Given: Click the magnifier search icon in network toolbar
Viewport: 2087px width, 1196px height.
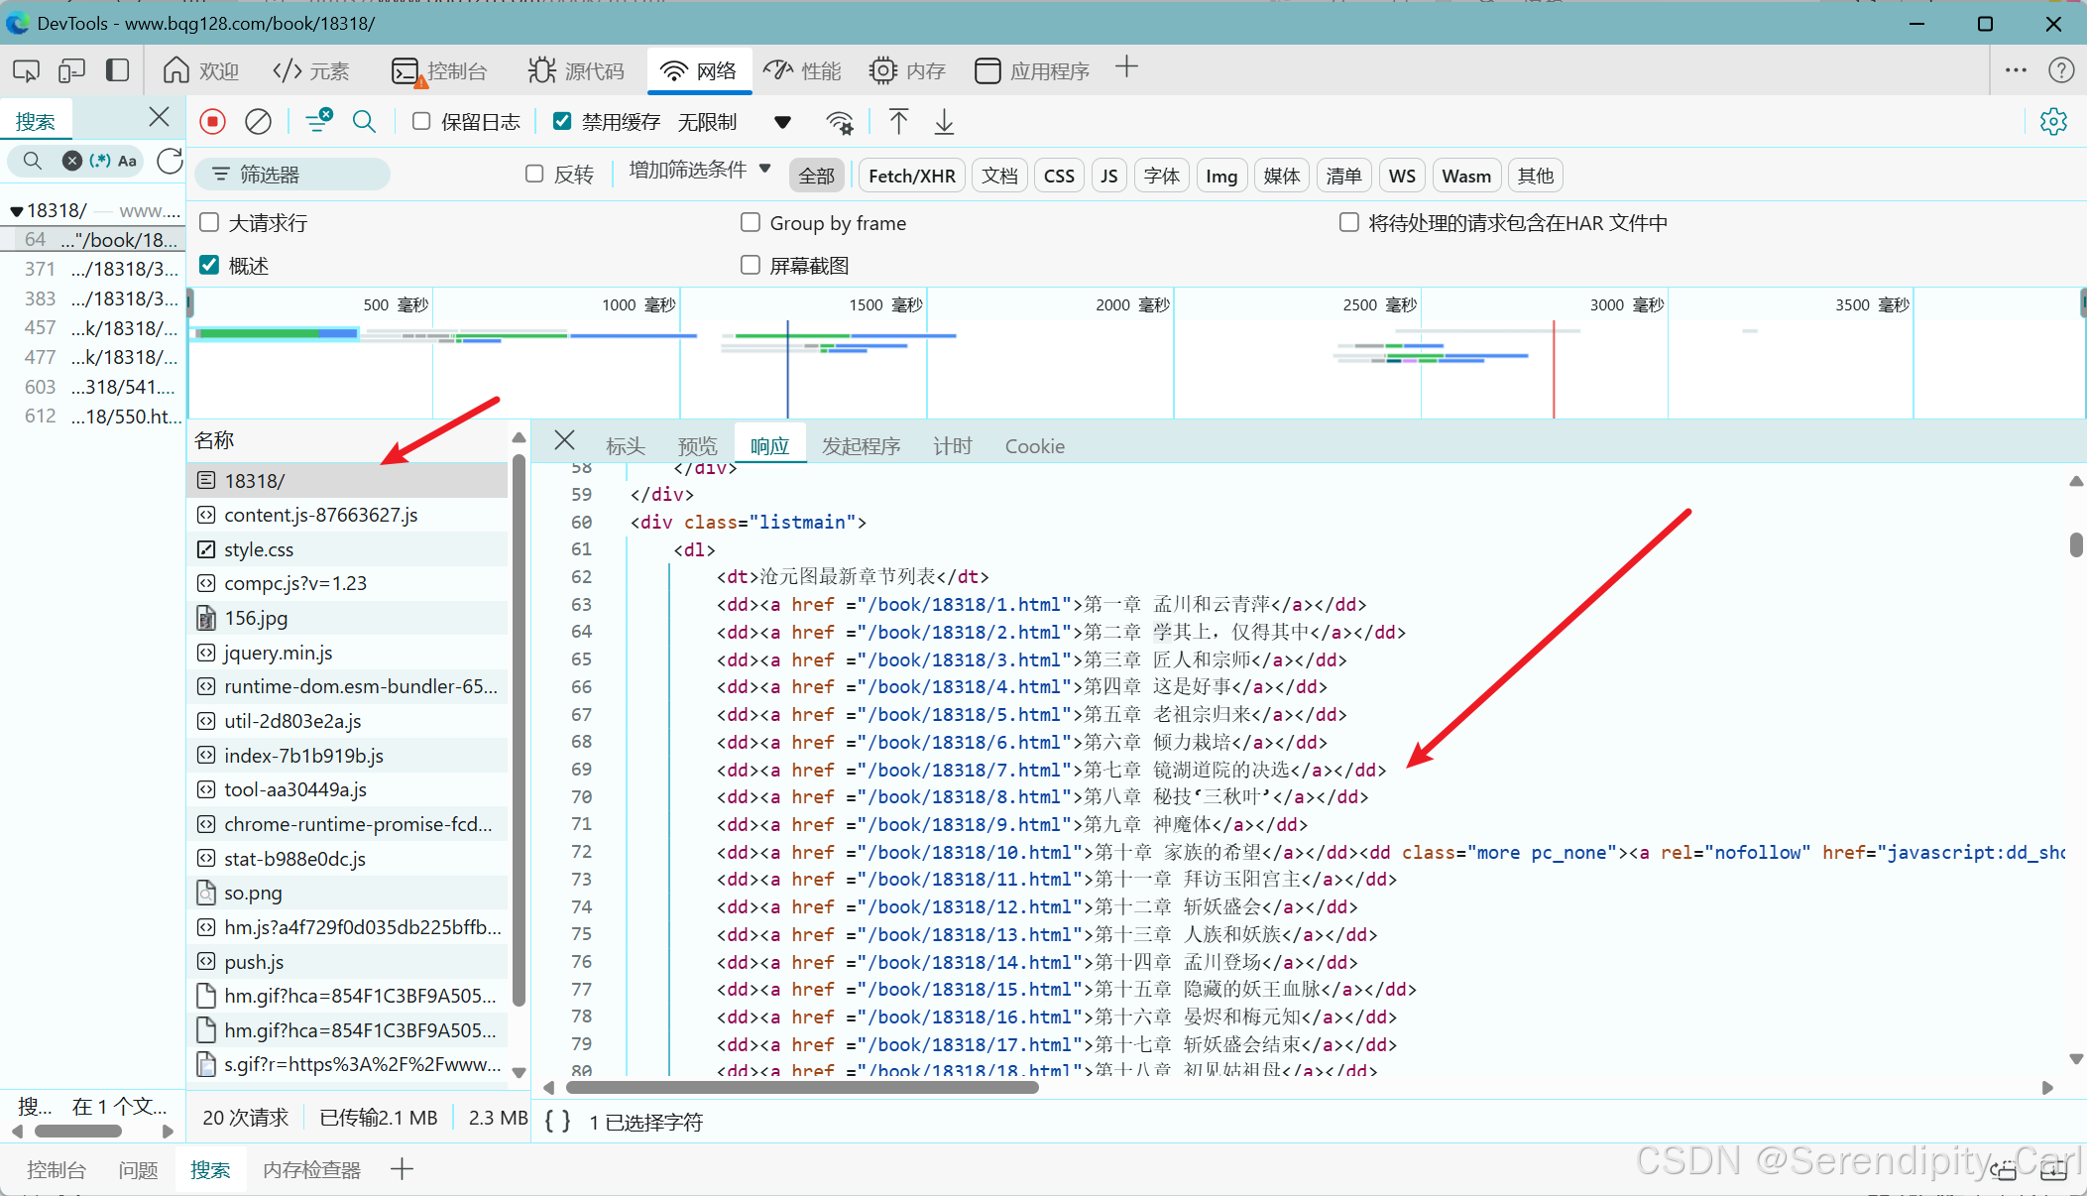Looking at the screenshot, I should [x=364, y=122].
